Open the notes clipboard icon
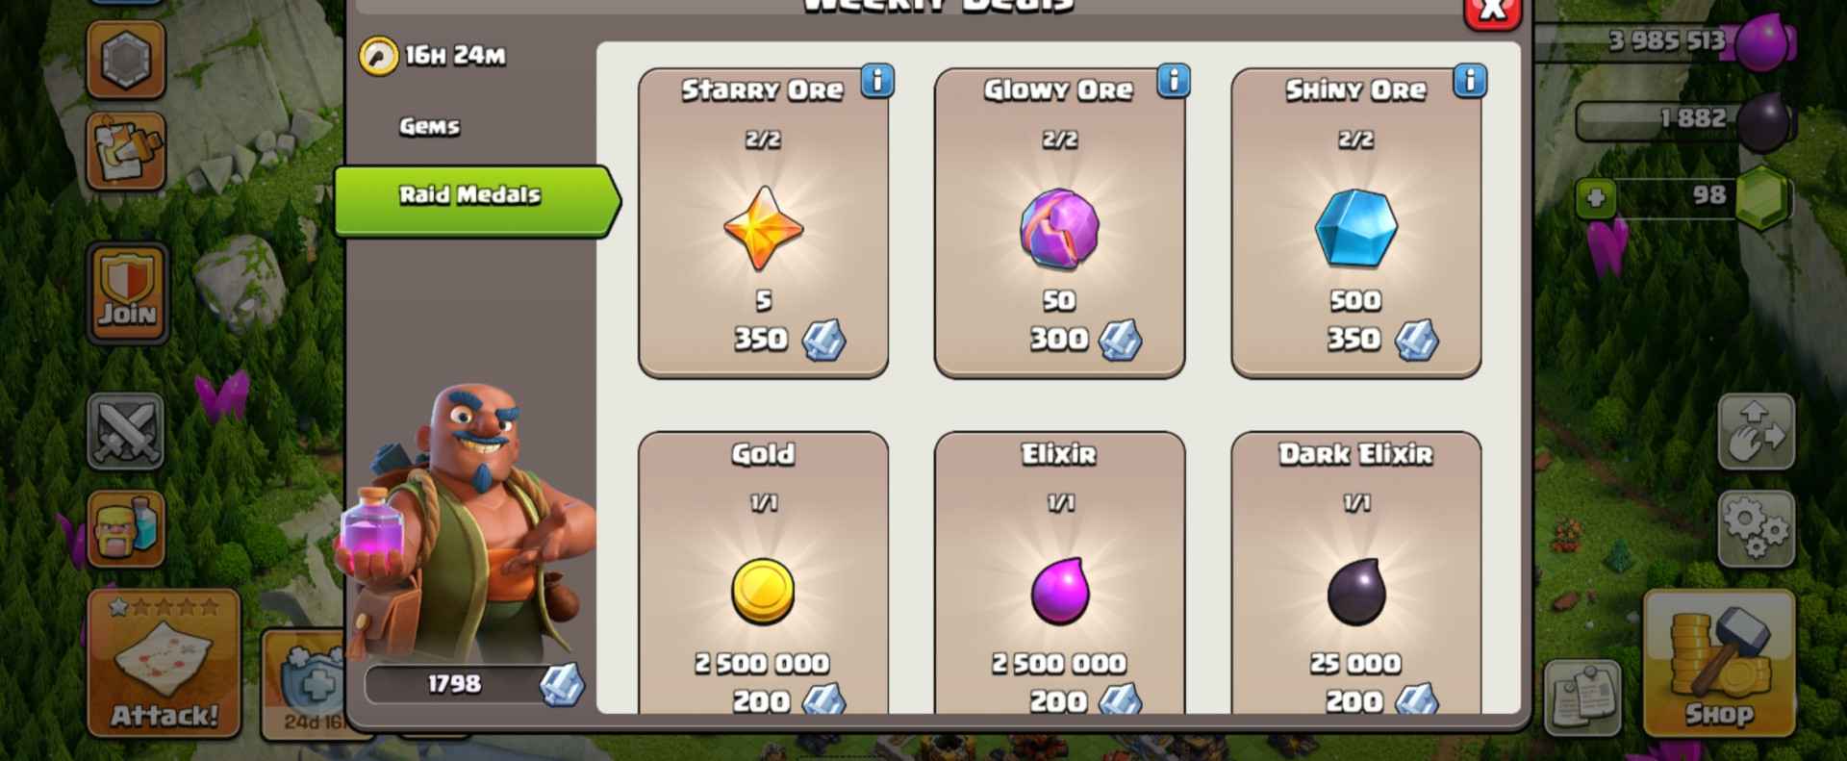The image size is (1847, 761). click(1582, 698)
